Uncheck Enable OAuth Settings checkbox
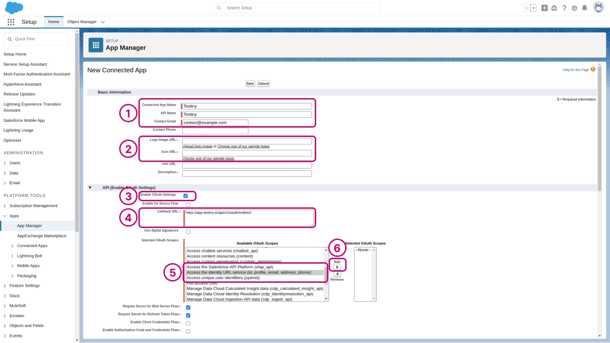Image resolution: width=610 pixels, height=343 pixels. pyautogui.click(x=185, y=196)
